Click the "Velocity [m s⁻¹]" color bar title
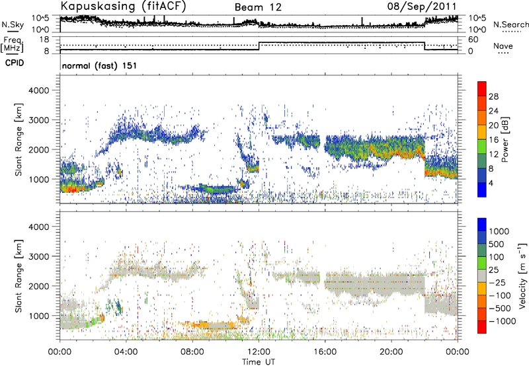 click(x=522, y=275)
